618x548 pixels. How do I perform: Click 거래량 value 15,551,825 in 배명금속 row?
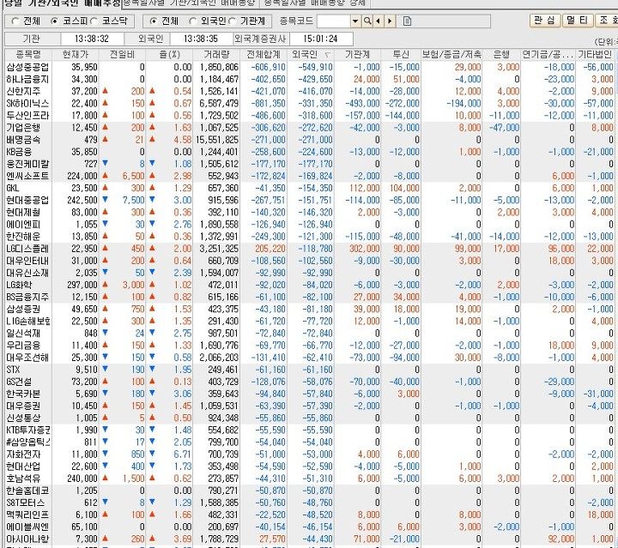(217, 140)
